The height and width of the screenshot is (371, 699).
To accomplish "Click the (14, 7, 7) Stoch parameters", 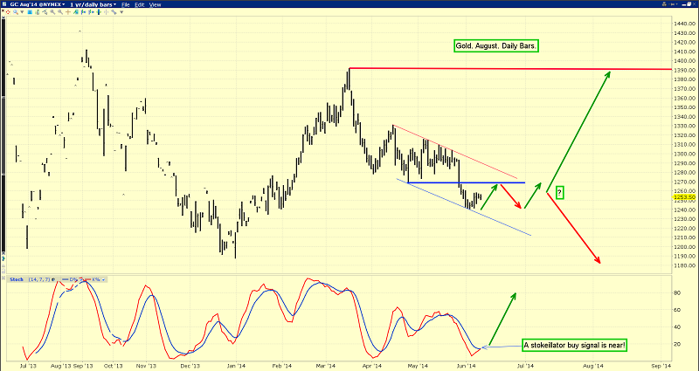I will pyautogui.click(x=39, y=279).
